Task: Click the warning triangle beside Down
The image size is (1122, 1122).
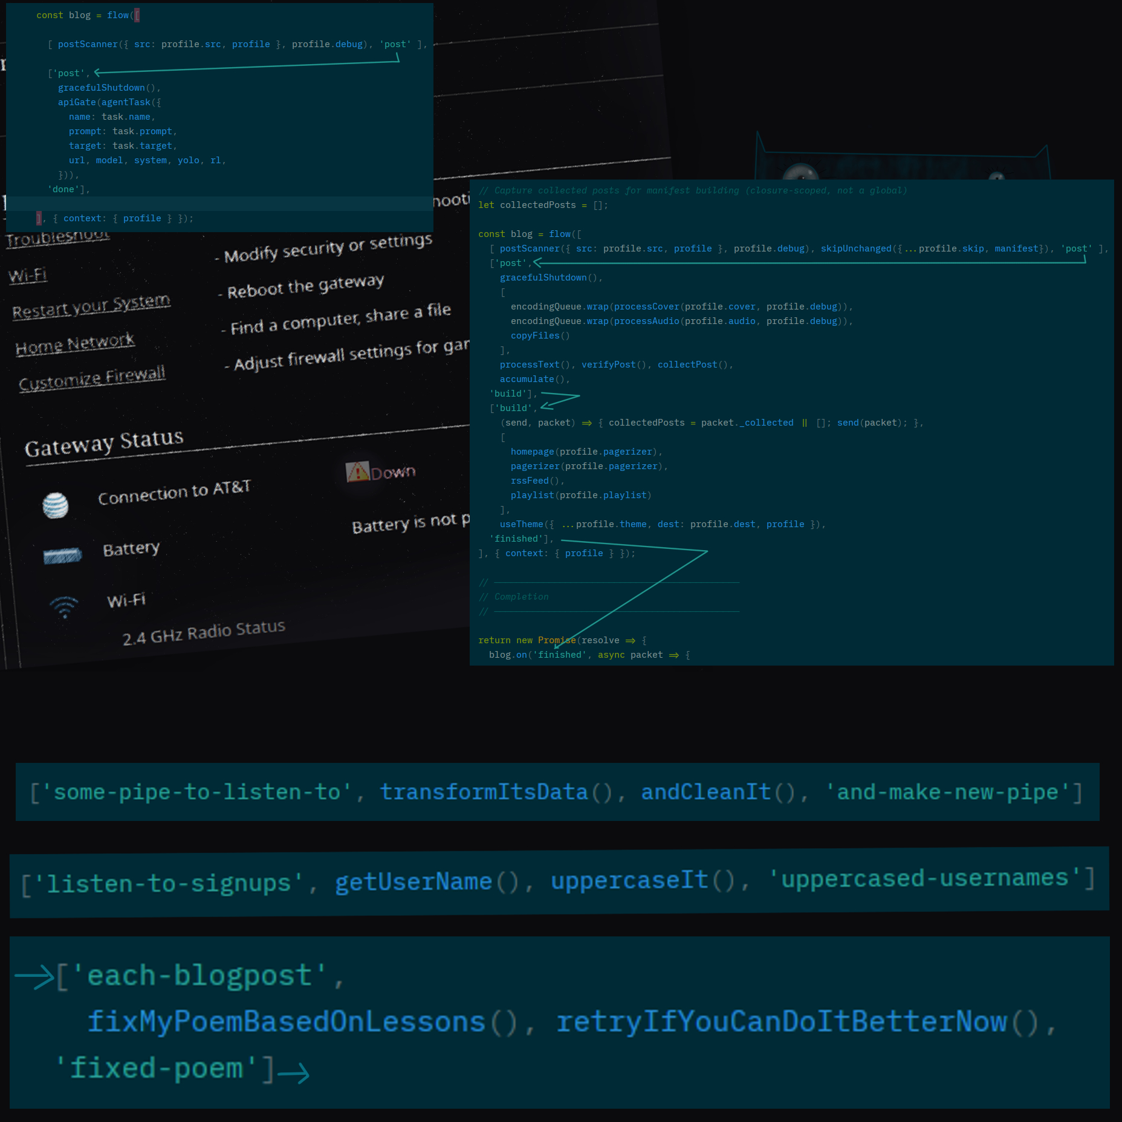Action: [x=357, y=472]
